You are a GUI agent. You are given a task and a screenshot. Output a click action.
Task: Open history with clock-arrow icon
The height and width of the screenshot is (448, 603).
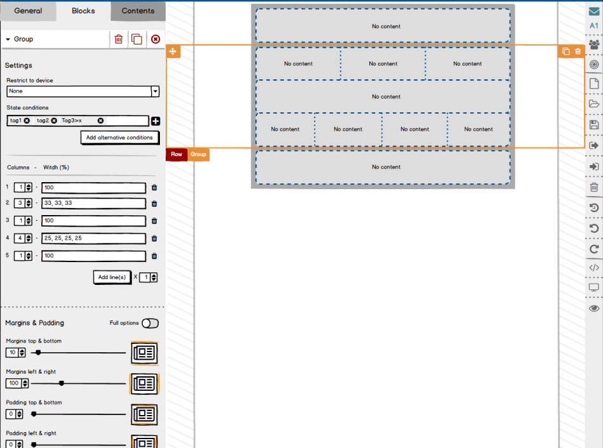pos(594,208)
